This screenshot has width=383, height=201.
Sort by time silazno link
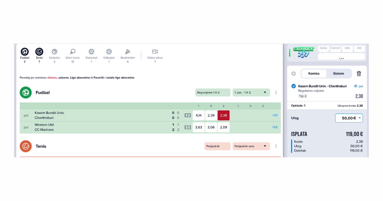52,78
